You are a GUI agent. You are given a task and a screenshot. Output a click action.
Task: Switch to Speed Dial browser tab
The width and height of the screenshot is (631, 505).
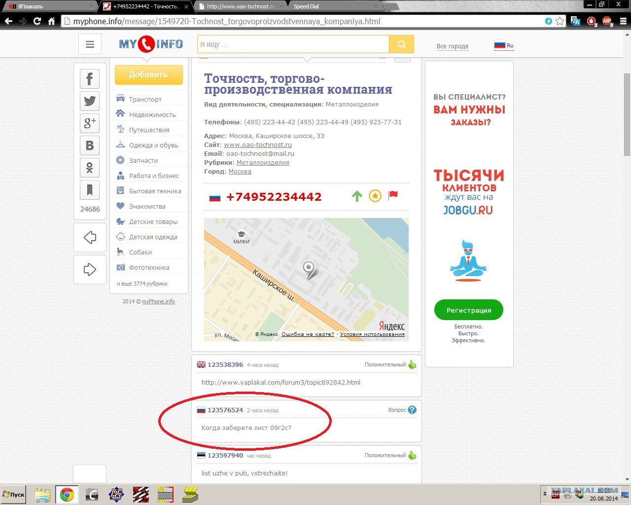(335, 6)
